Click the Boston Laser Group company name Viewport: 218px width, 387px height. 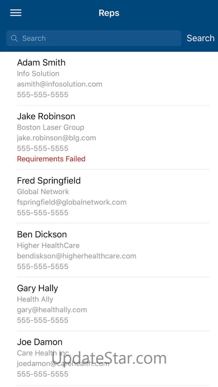51,127
